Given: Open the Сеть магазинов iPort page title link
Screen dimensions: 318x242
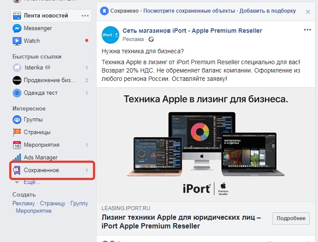Looking at the screenshot, I should [x=192, y=31].
